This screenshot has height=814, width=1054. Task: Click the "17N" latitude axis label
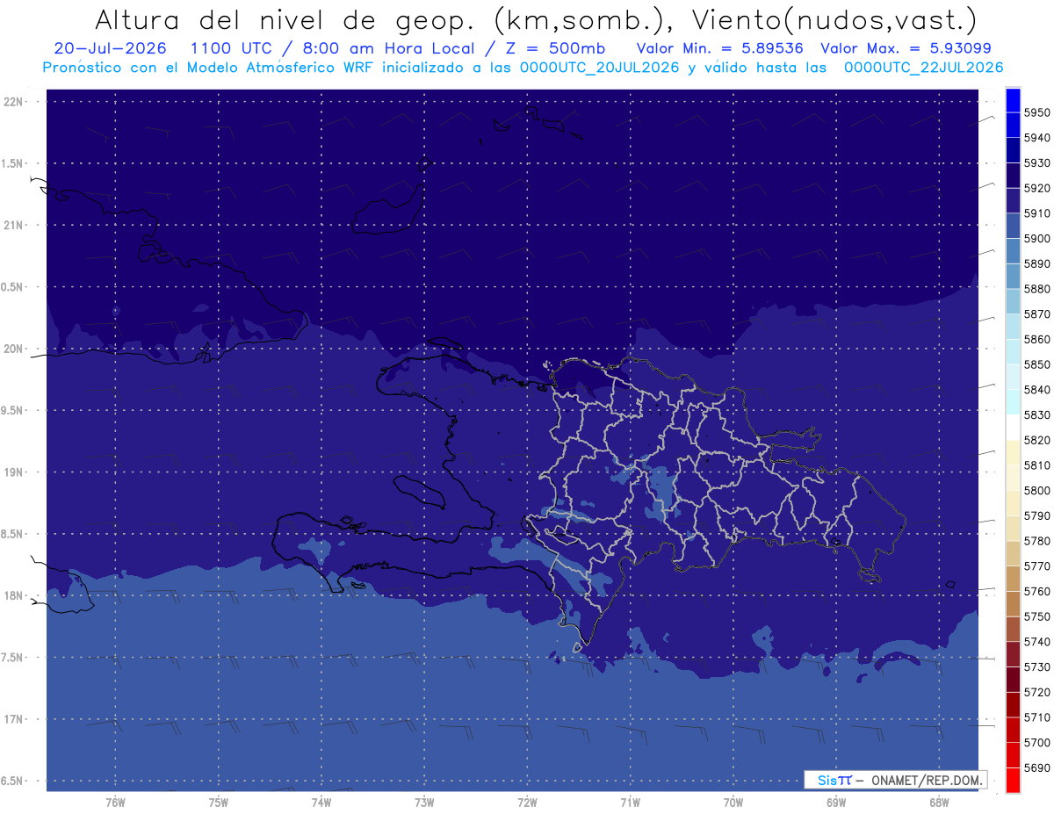tap(14, 719)
